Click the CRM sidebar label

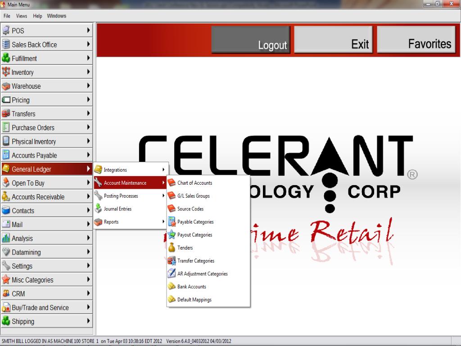point(18,294)
